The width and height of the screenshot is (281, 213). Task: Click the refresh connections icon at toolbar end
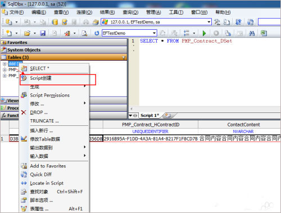pos(250,22)
